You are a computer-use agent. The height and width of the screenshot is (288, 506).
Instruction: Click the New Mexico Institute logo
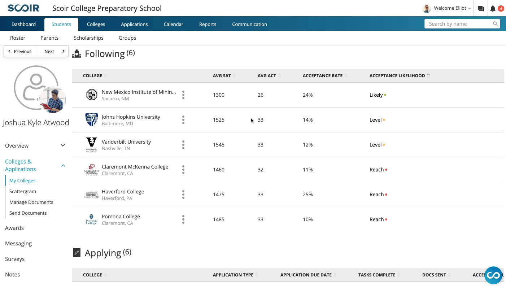click(92, 95)
